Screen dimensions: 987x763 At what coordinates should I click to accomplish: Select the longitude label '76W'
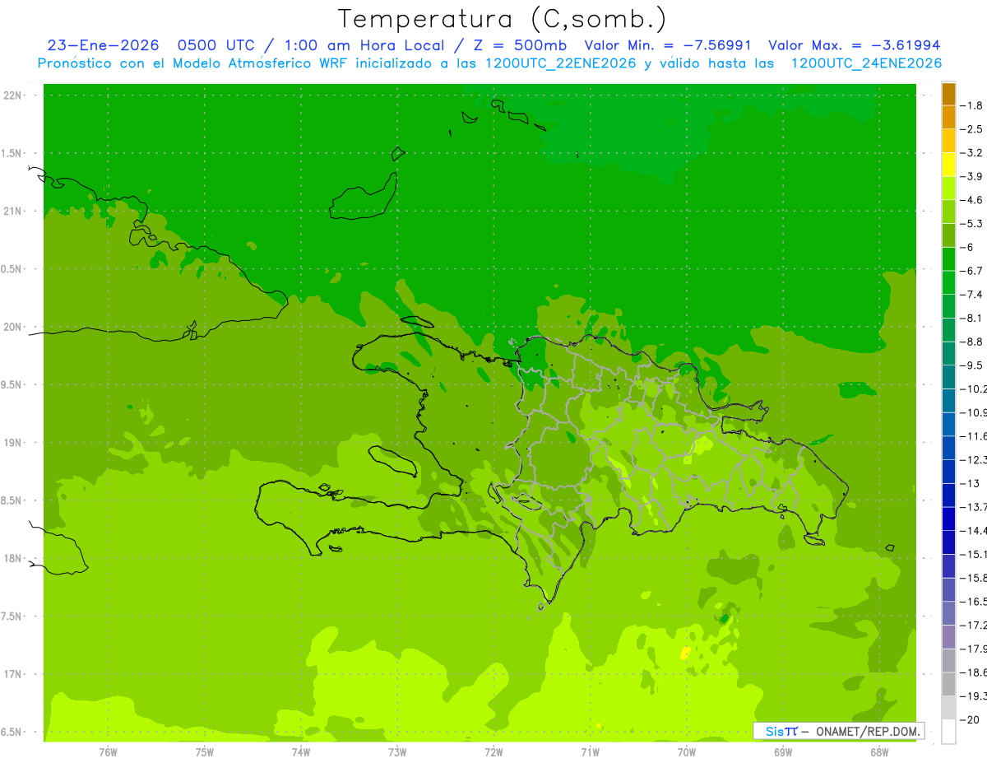(x=108, y=751)
